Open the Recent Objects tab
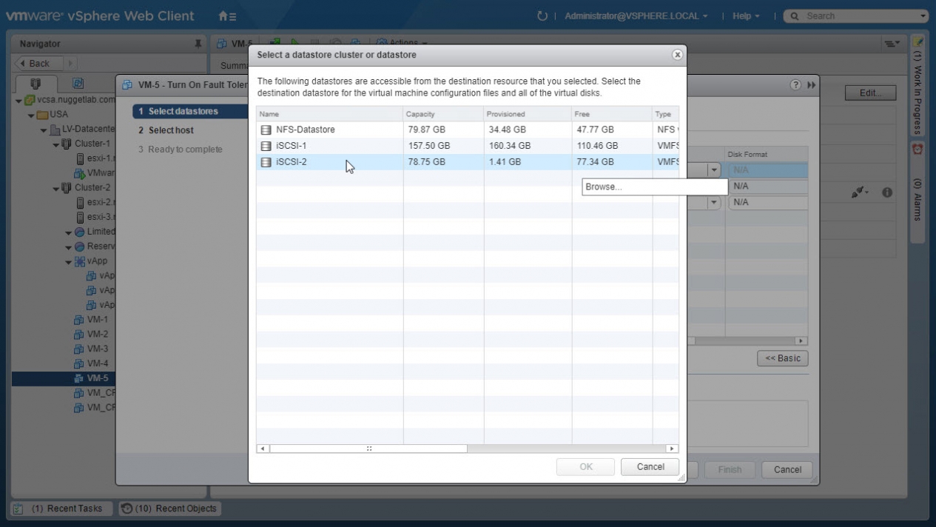The image size is (936, 527). coord(169,508)
